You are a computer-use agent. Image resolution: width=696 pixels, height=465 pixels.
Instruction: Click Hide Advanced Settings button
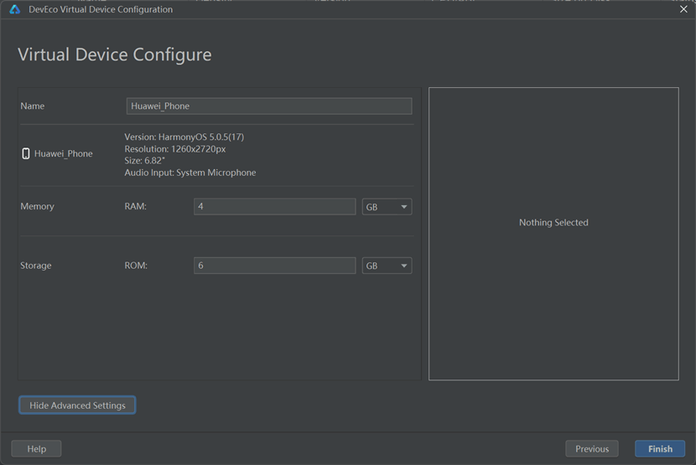77,406
